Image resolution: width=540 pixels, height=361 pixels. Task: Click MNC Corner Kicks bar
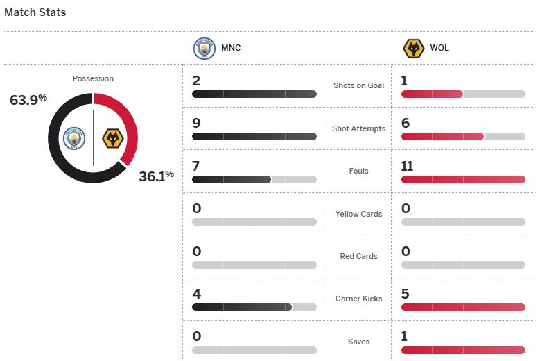(x=242, y=307)
